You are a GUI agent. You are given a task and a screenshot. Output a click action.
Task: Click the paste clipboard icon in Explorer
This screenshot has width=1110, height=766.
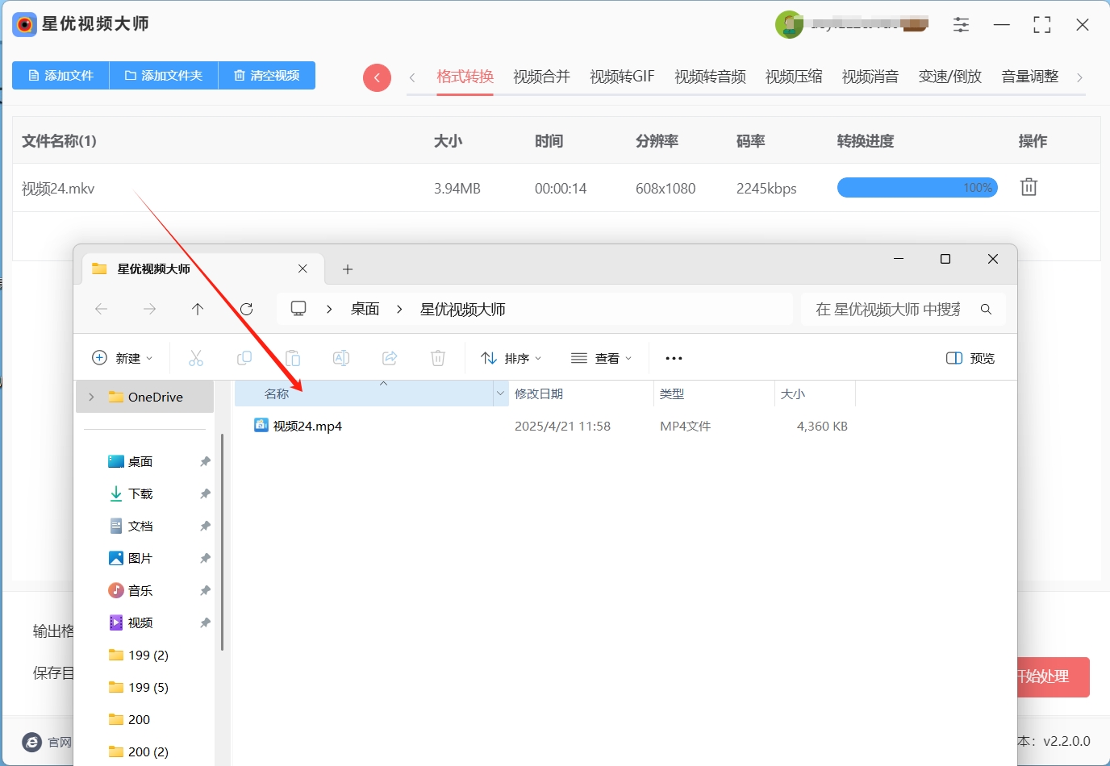[293, 358]
